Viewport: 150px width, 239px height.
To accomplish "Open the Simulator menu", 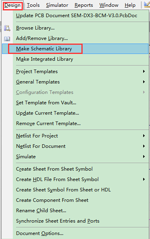I will 57,5.
